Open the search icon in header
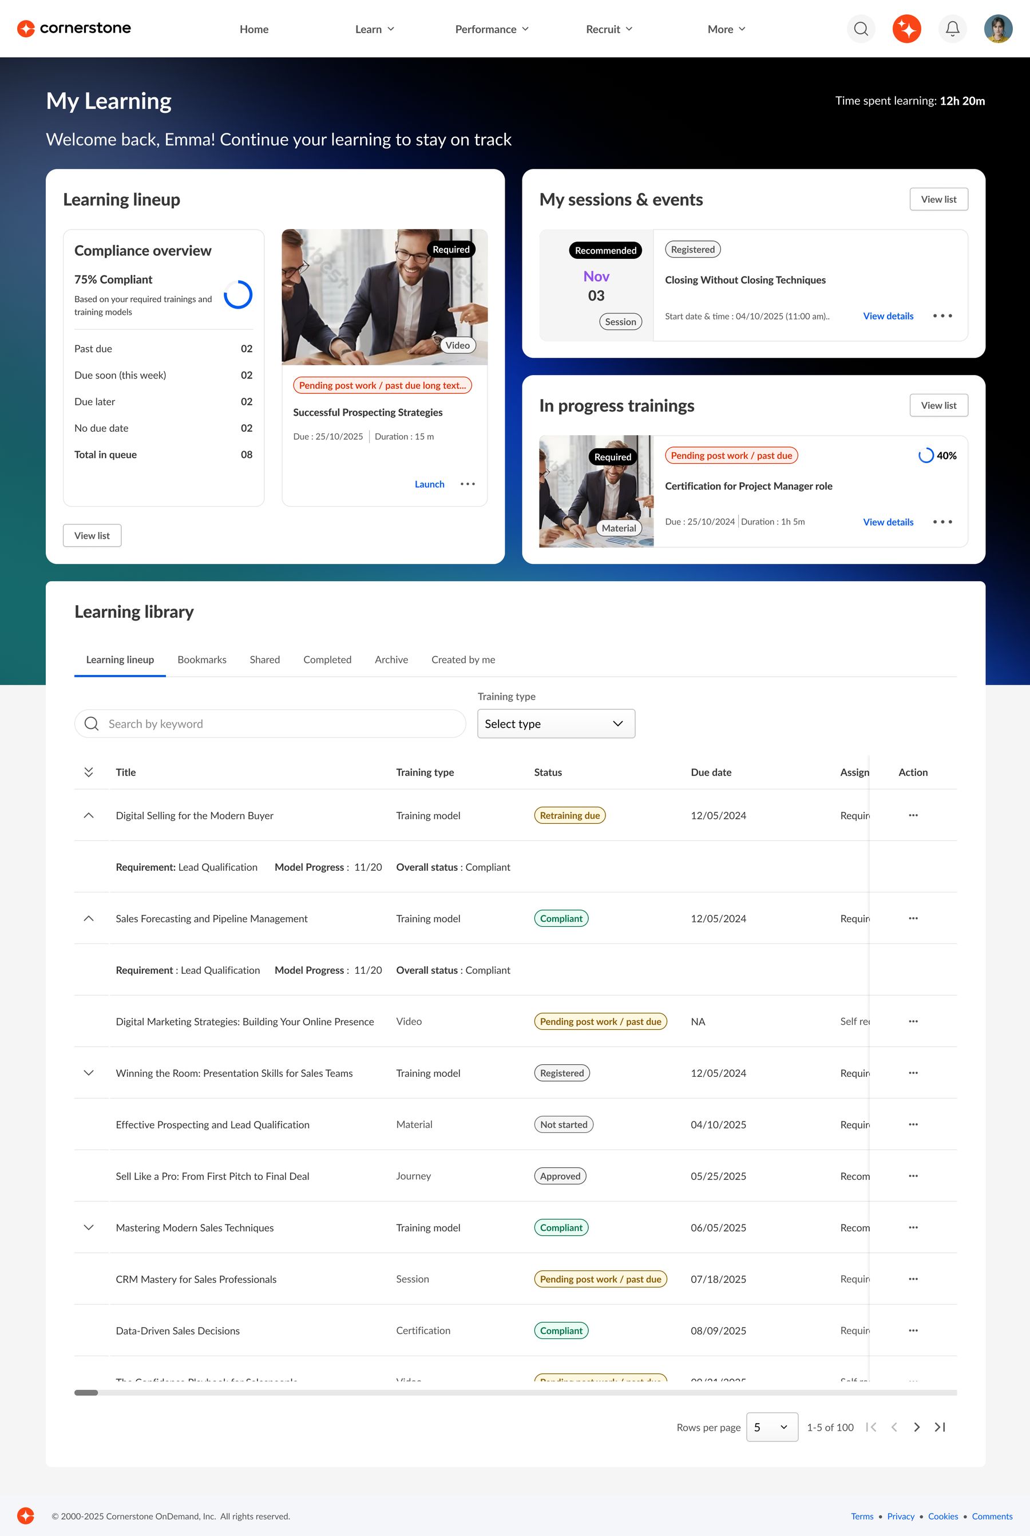1030x1536 pixels. point(861,29)
